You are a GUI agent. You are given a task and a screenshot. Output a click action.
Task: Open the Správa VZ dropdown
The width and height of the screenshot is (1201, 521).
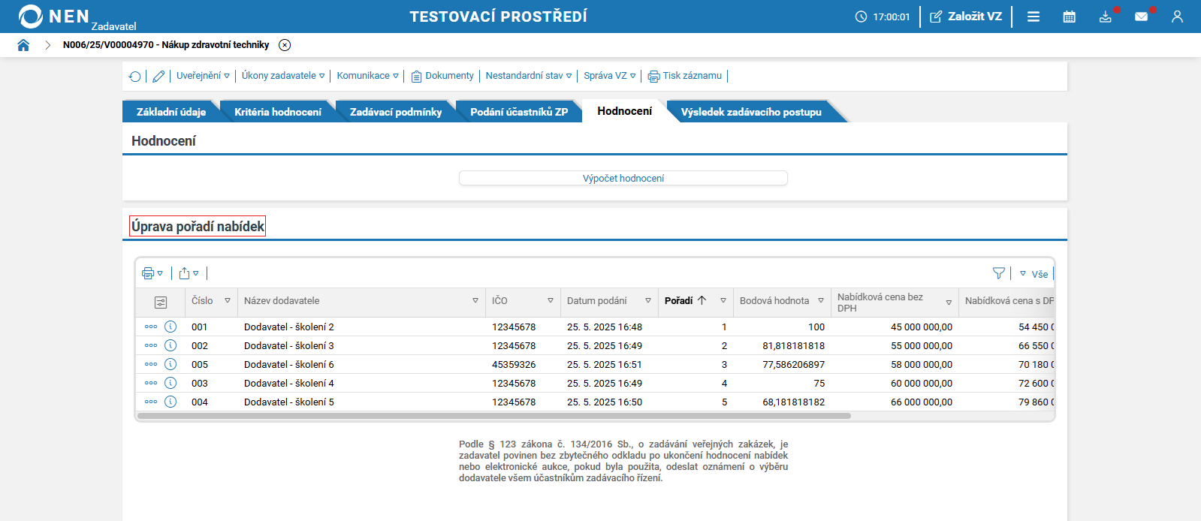pos(609,76)
